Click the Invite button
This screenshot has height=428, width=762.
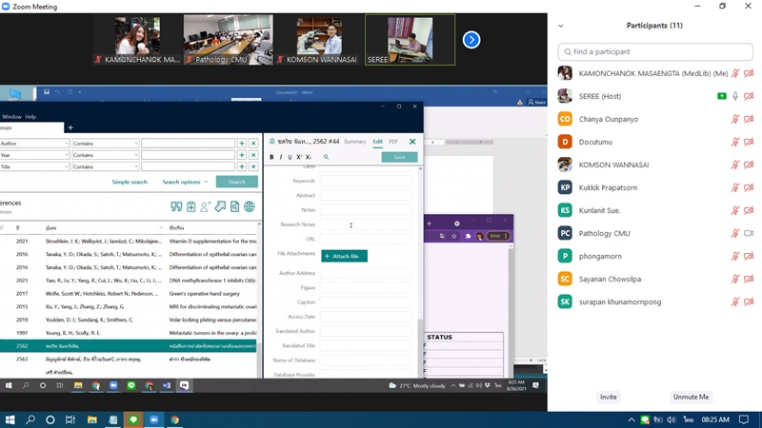[608, 397]
